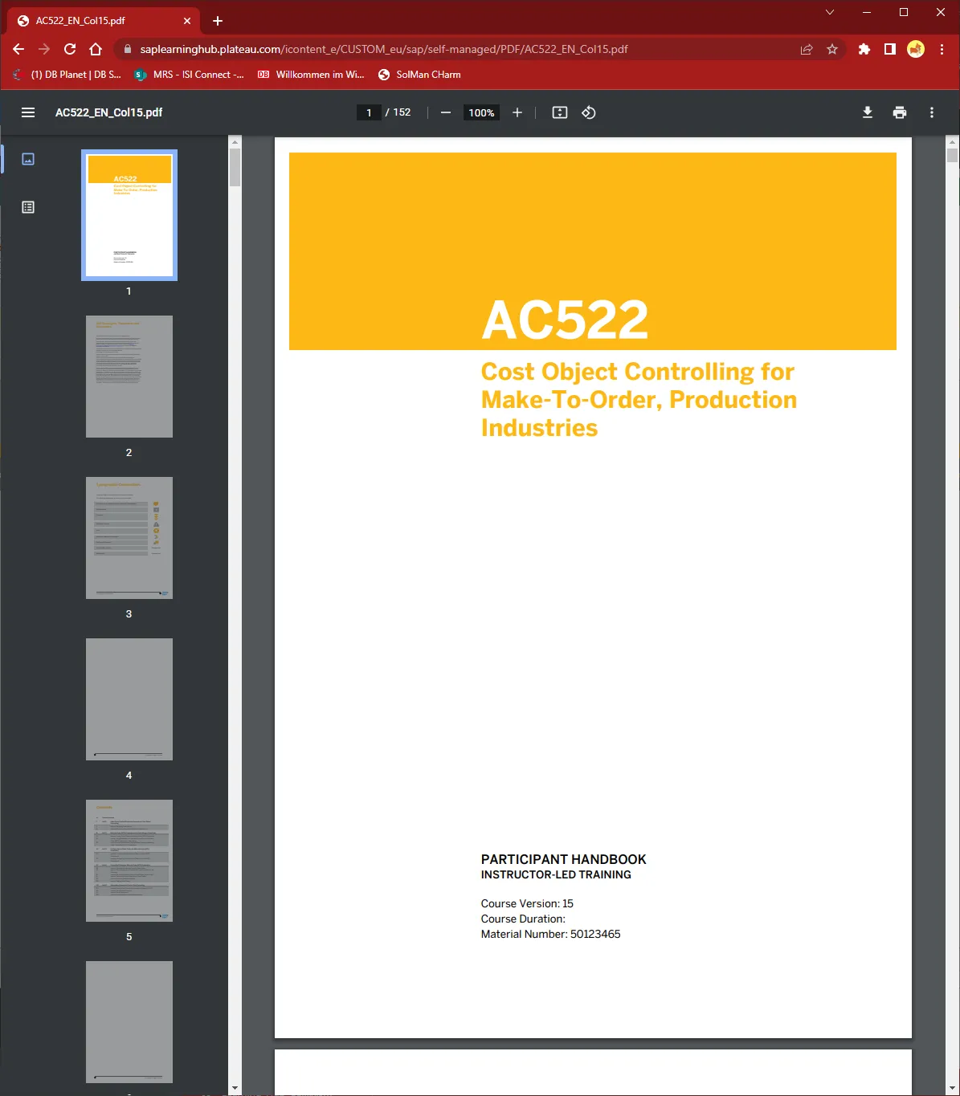Open a new browser tab

(218, 21)
